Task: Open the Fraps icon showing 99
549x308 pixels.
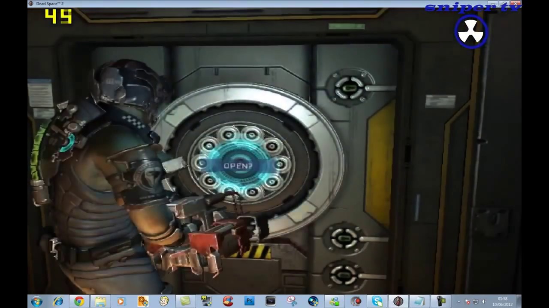Action: (207, 302)
